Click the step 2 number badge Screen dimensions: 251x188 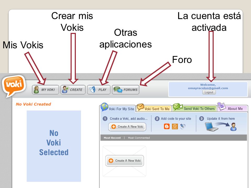pos(157,119)
